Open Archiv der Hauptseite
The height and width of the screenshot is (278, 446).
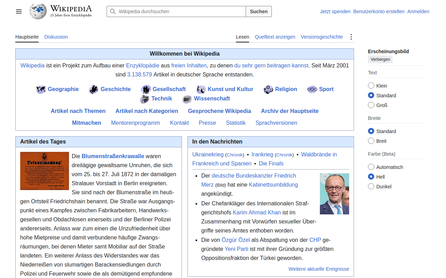tap(290, 111)
